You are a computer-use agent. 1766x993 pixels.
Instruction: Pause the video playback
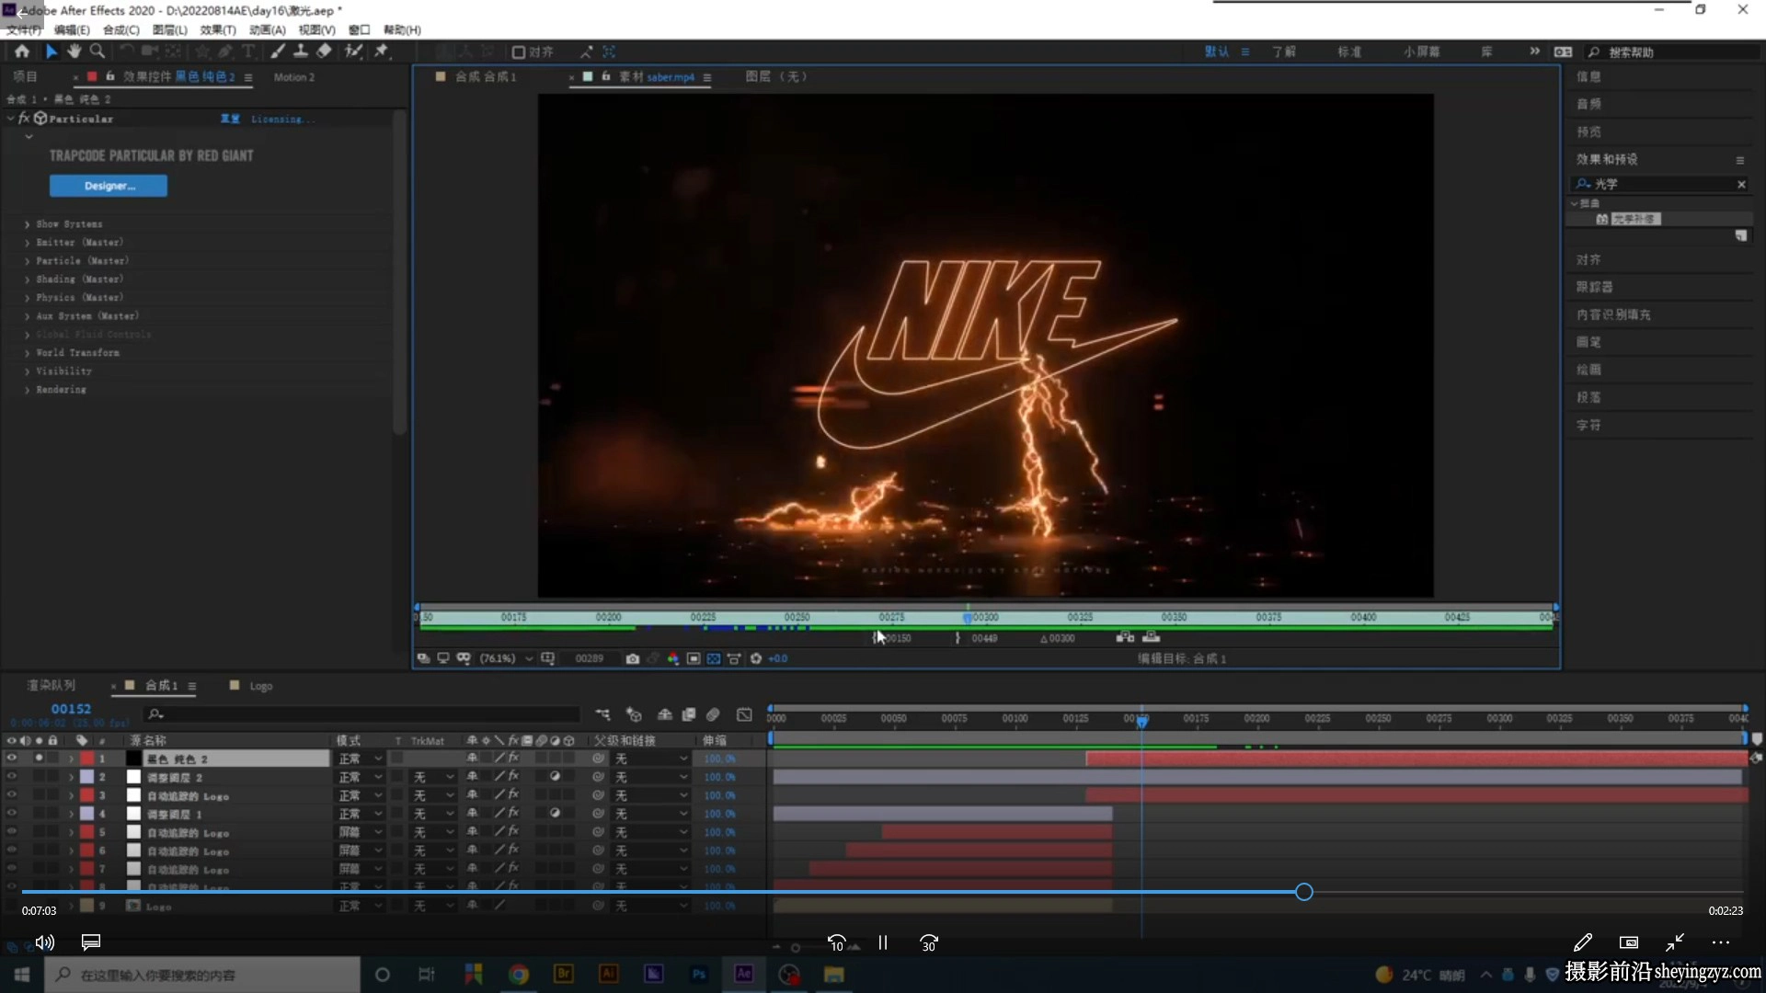pyautogui.click(x=883, y=942)
